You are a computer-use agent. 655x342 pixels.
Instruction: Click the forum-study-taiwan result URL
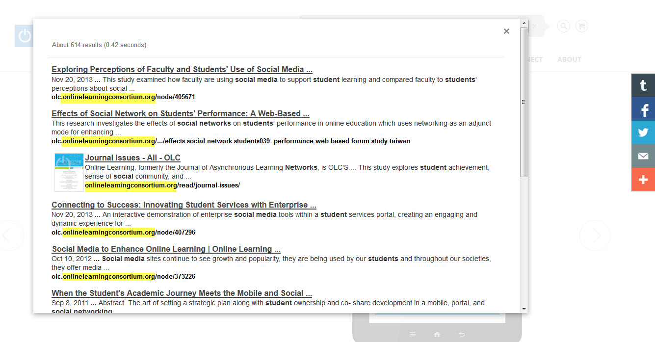point(231,141)
